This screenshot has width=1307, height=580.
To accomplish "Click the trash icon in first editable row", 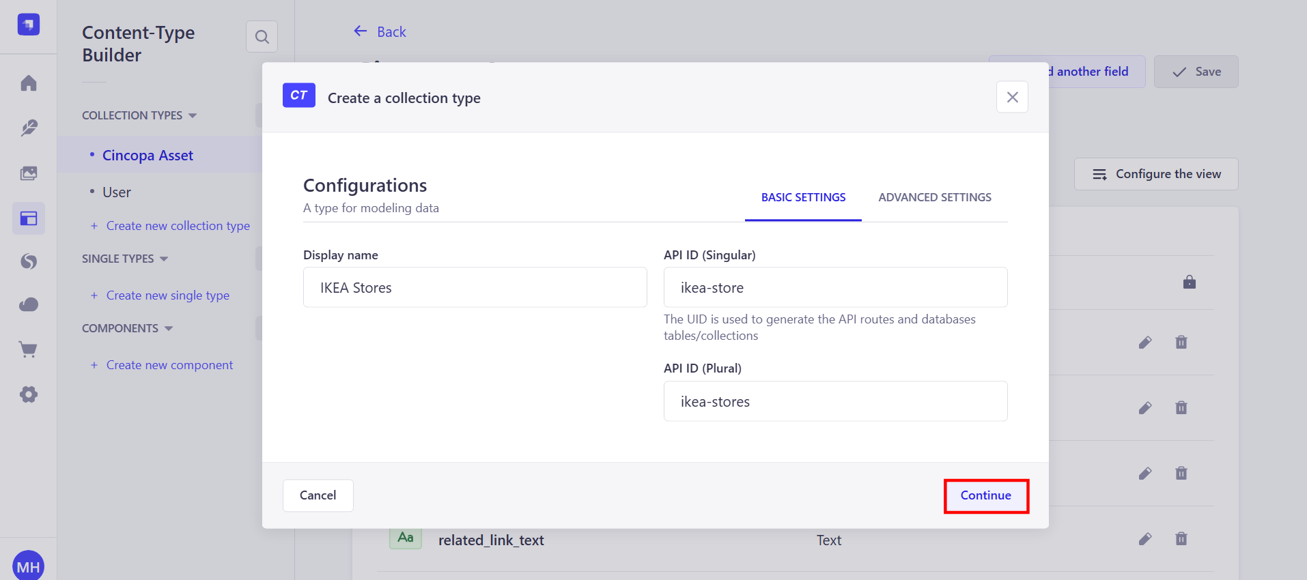I will coord(1181,343).
